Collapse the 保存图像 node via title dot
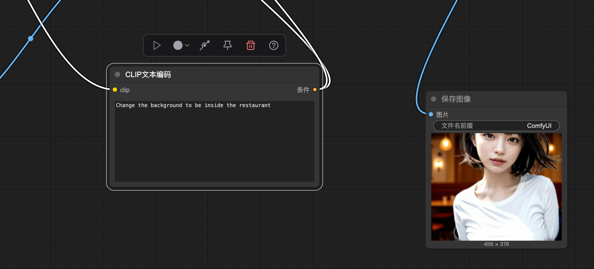 434,99
